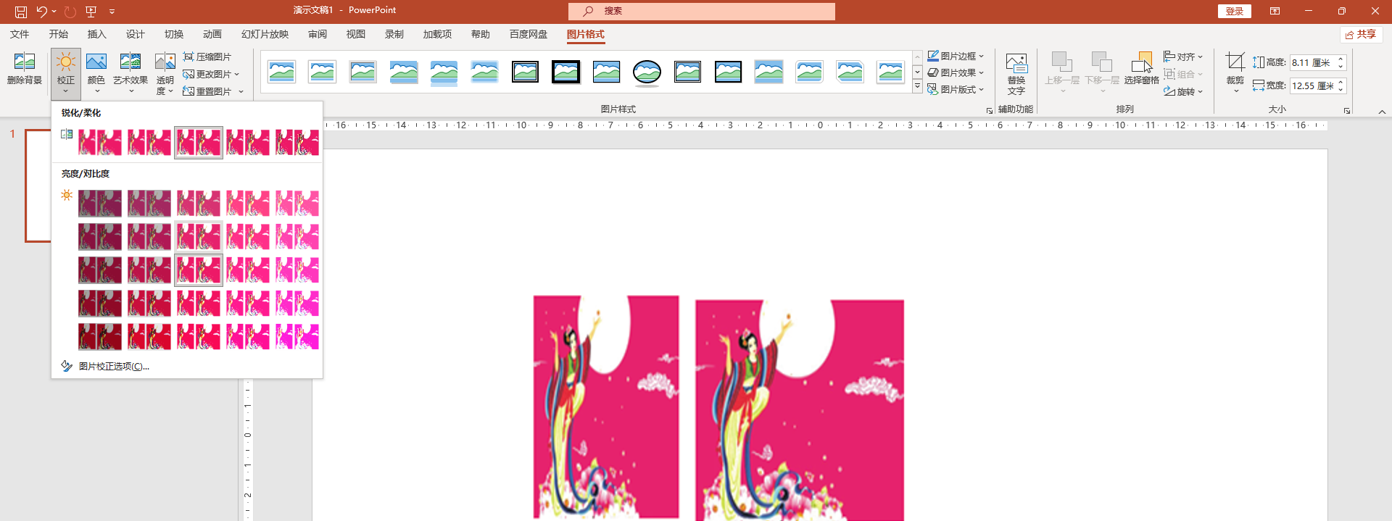Click Picture Corrections Options (图片校正选项) link
Viewport: 1392px width, 521px height.
pos(113,366)
